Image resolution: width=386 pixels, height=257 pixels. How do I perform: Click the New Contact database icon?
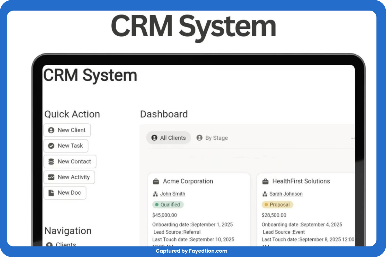pyautogui.click(x=51, y=162)
